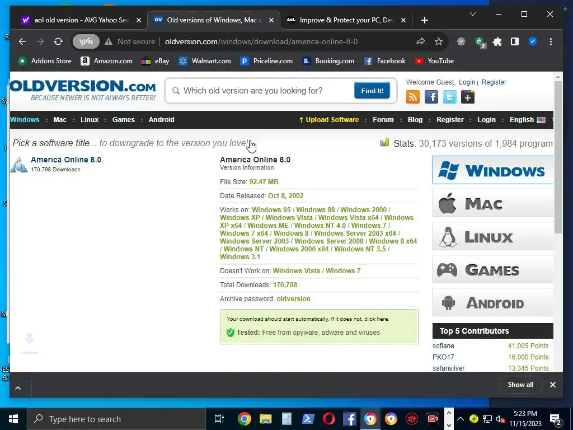Open the green lock extension with badge
This screenshot has height=430, width=573.
[x=480, y=43]
